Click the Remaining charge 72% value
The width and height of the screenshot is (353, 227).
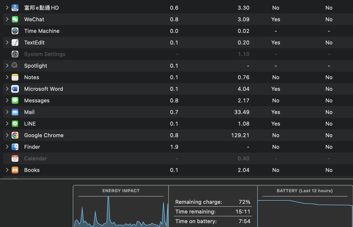(244, 202)
